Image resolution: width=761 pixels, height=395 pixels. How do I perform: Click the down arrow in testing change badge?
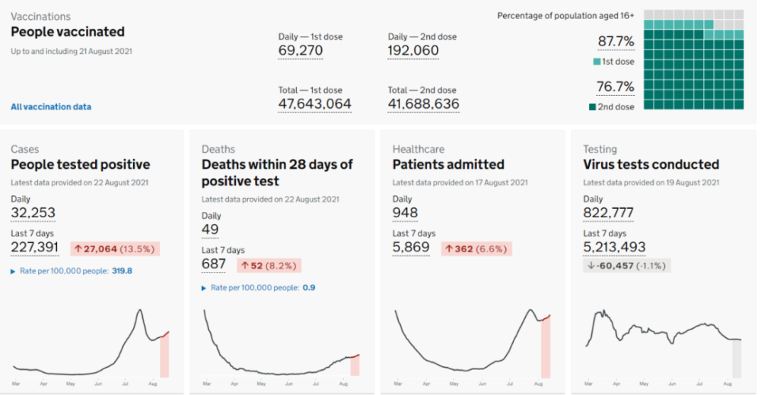[x=591, y=266]
